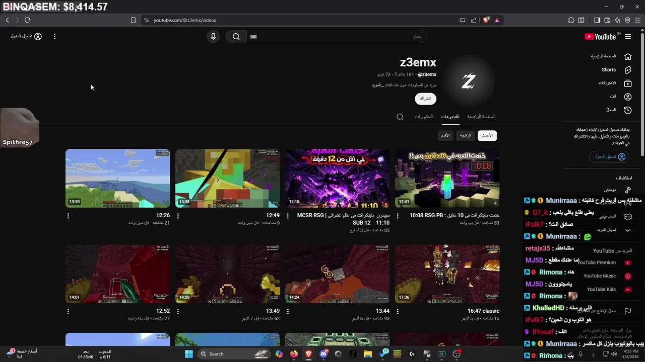Image resolution: width=645 pixels, height=362 pixels.
Task: Switch to channel Home tab
Action: [x=481, y=117]
